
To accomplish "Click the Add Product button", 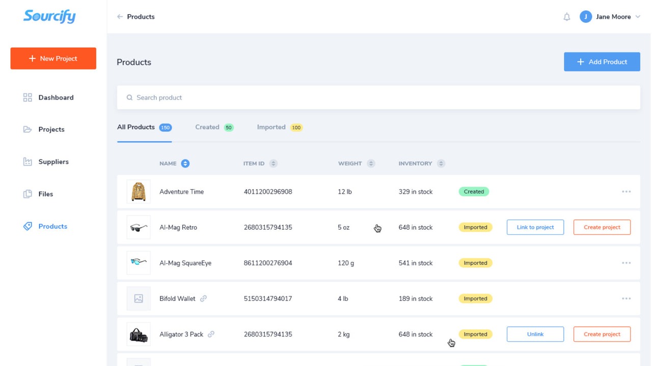I will click(x=602, y=62).
